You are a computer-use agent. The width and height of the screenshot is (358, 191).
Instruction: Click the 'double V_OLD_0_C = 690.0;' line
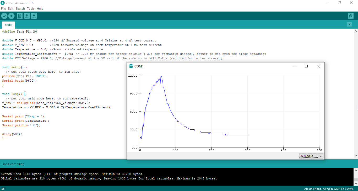[79, 40]
